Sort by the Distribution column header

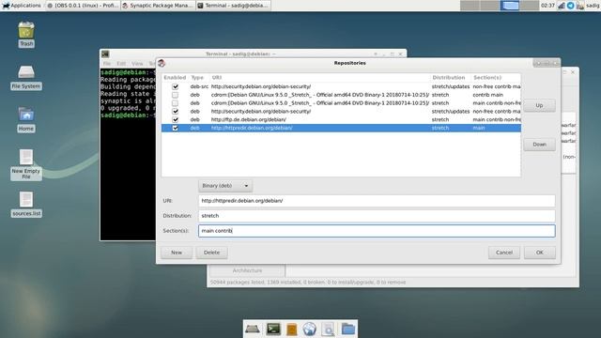449,77
